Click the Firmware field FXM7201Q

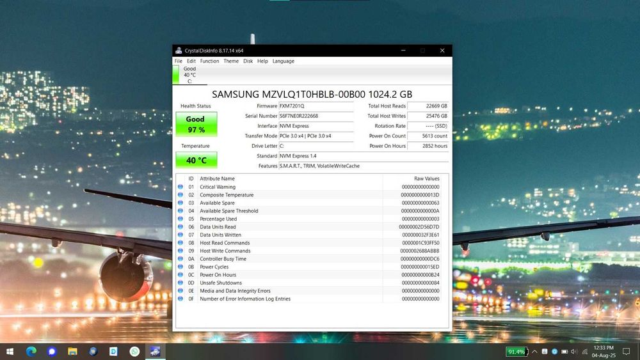pos(316,106)
